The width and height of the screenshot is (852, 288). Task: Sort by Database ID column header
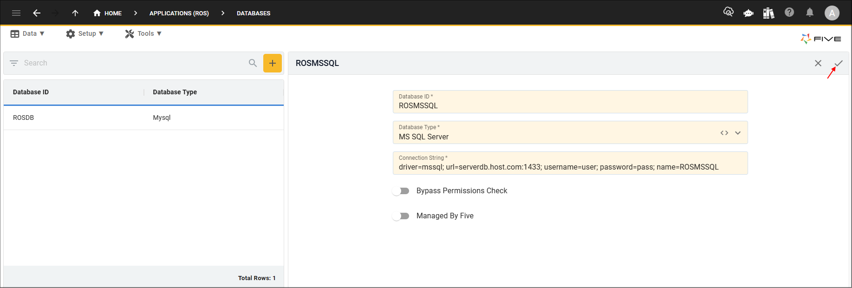tap(31, 92)
